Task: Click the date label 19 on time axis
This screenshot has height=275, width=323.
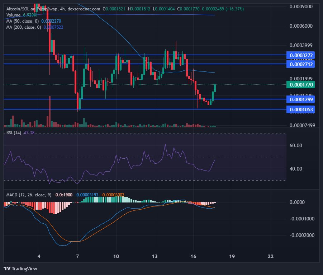Action: coord(232,256)
